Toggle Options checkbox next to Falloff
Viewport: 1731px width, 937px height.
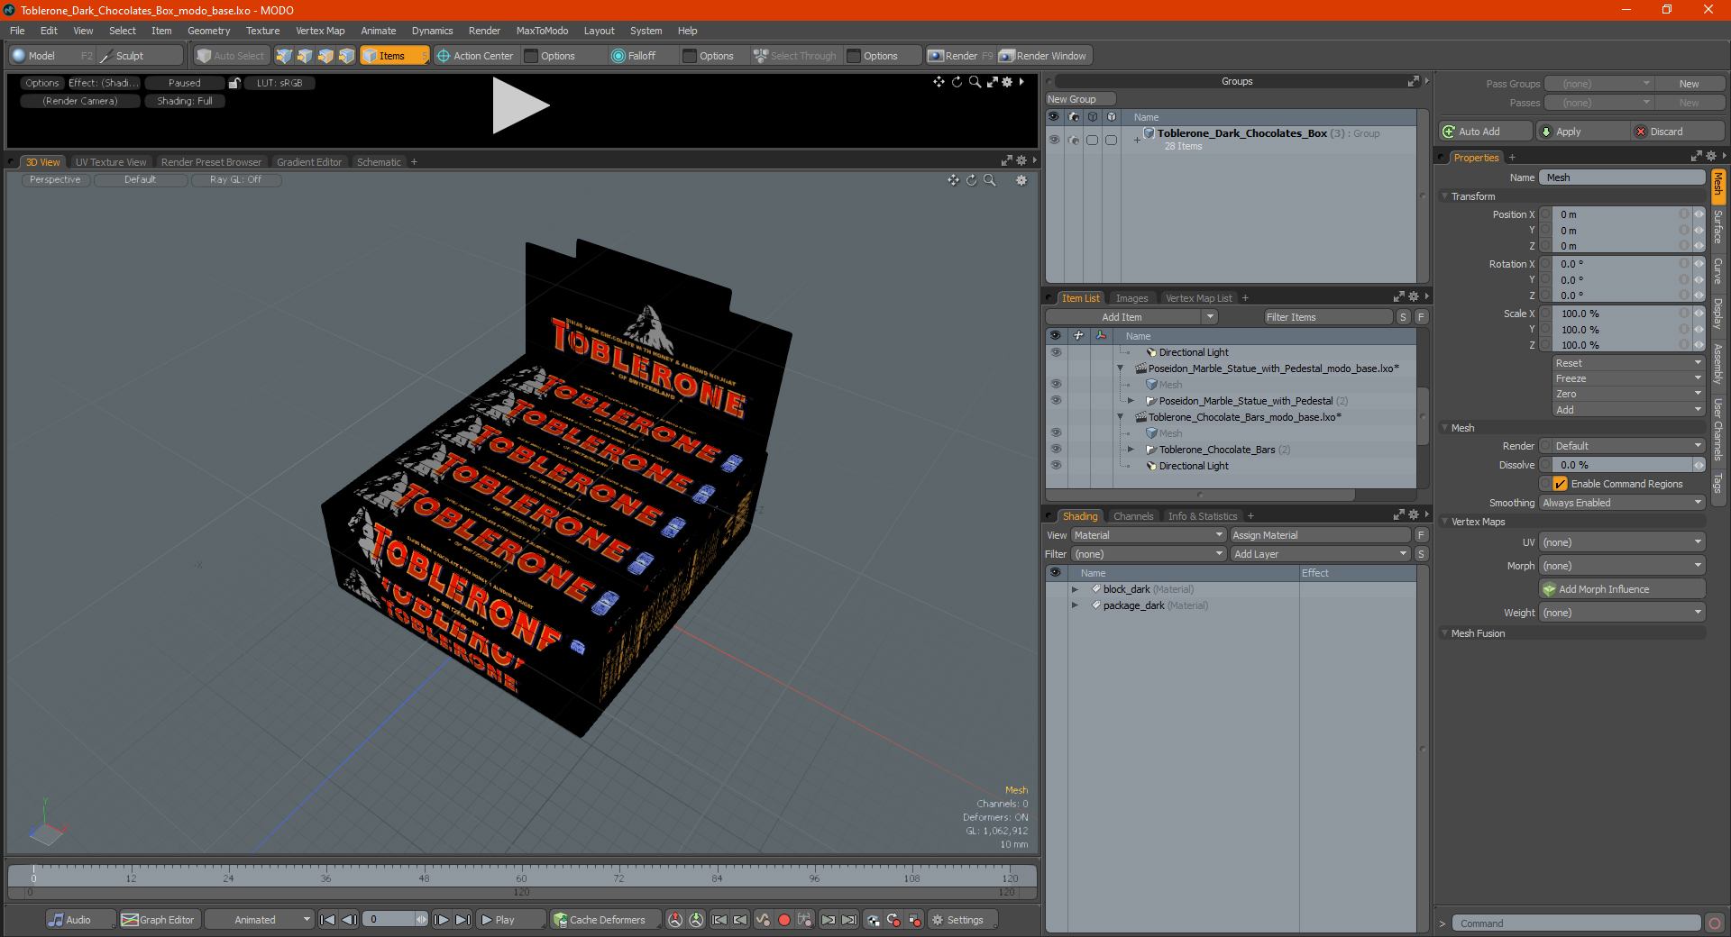pyautogui.click(x=690, y=56)
